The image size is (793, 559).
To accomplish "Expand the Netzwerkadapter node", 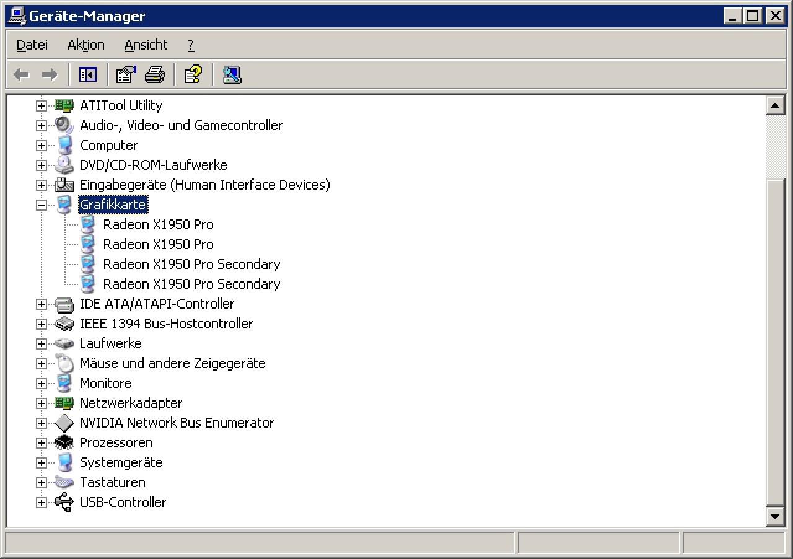I will pos(42,403).
